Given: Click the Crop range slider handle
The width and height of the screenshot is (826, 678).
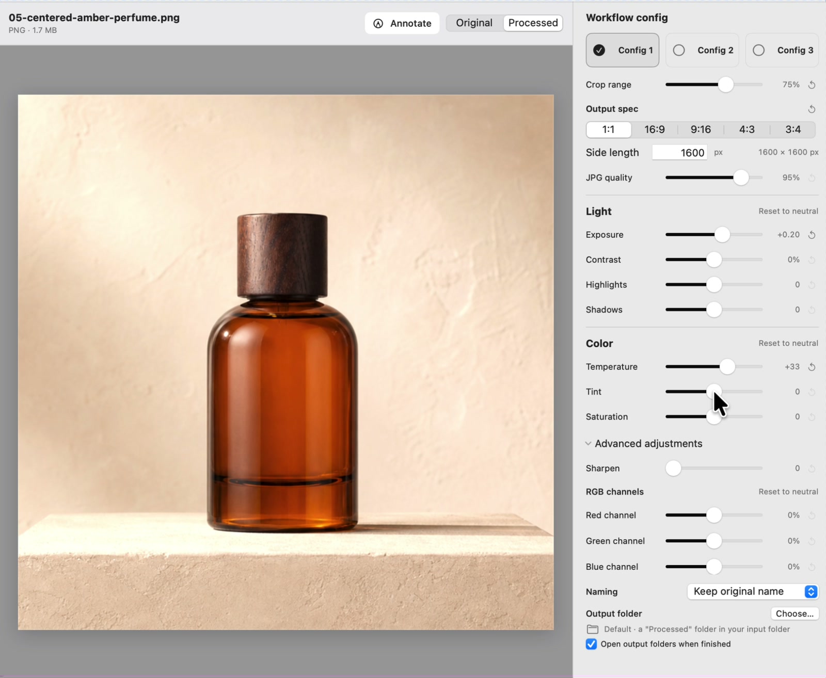Looking at the screenshot, I should [x=726, y=85].
